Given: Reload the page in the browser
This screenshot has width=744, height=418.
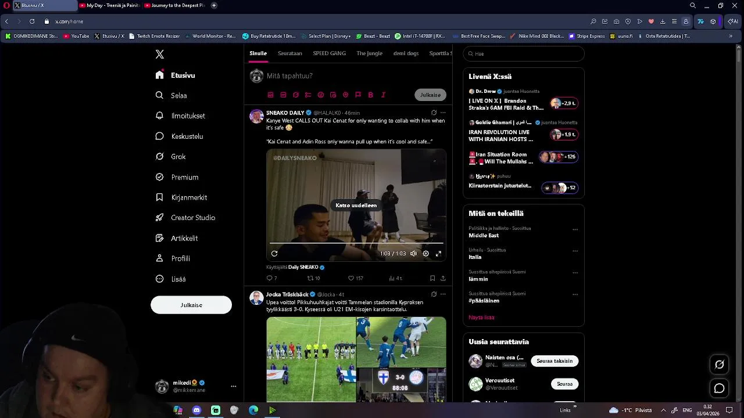Looking at the screenshot, I should click(x=32, y=21).
